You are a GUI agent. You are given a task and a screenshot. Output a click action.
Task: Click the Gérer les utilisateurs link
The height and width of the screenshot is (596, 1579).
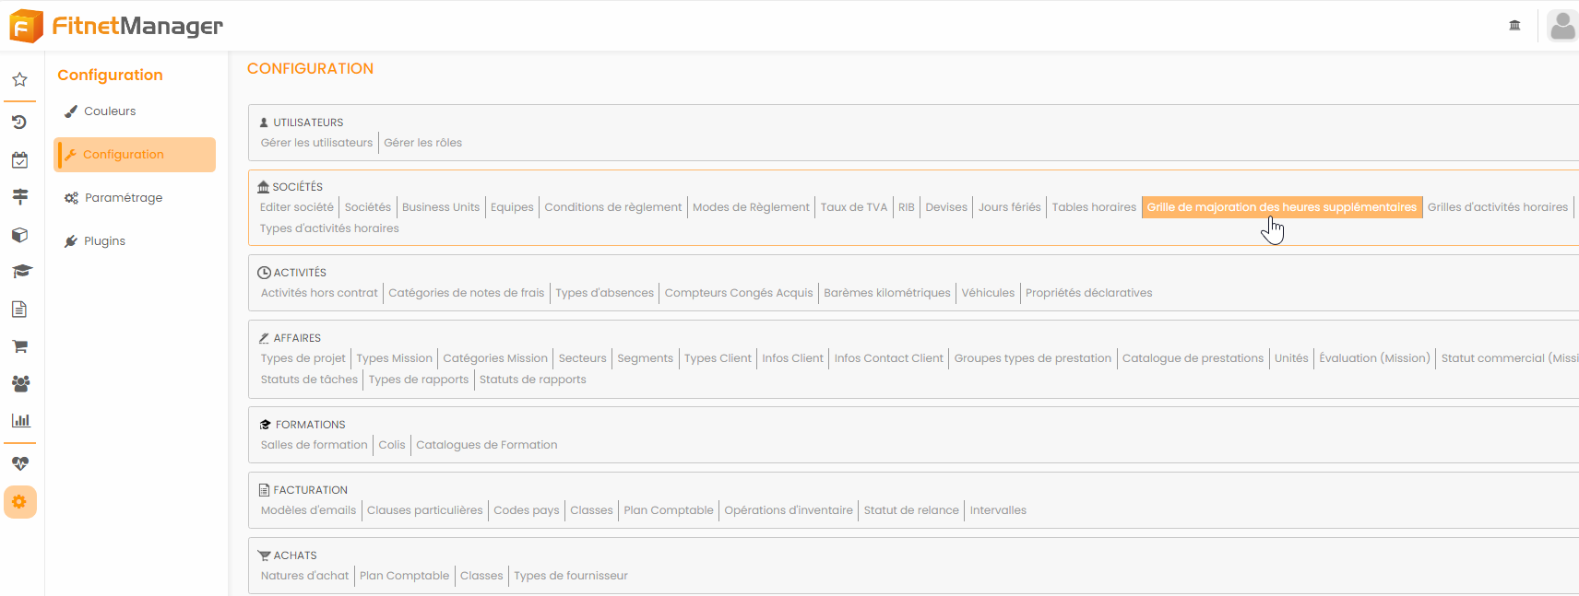point(316,143)
